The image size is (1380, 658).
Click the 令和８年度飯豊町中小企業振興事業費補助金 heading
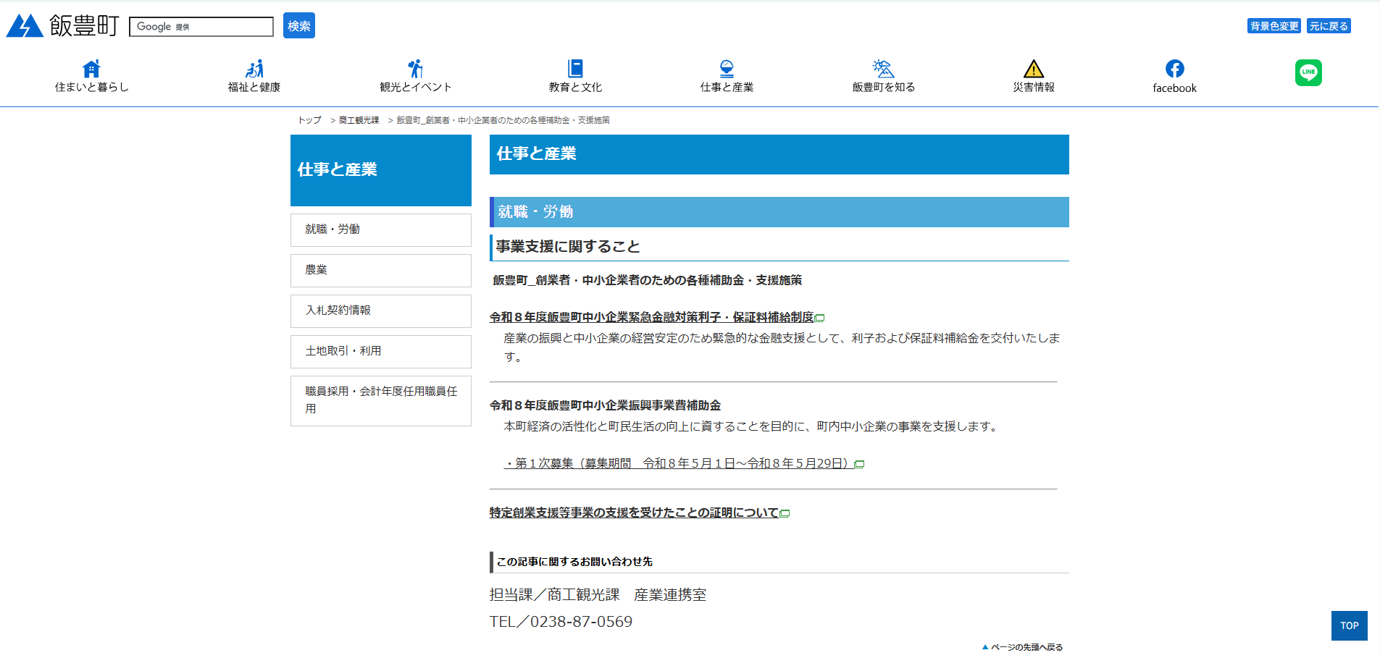[605, 405]
